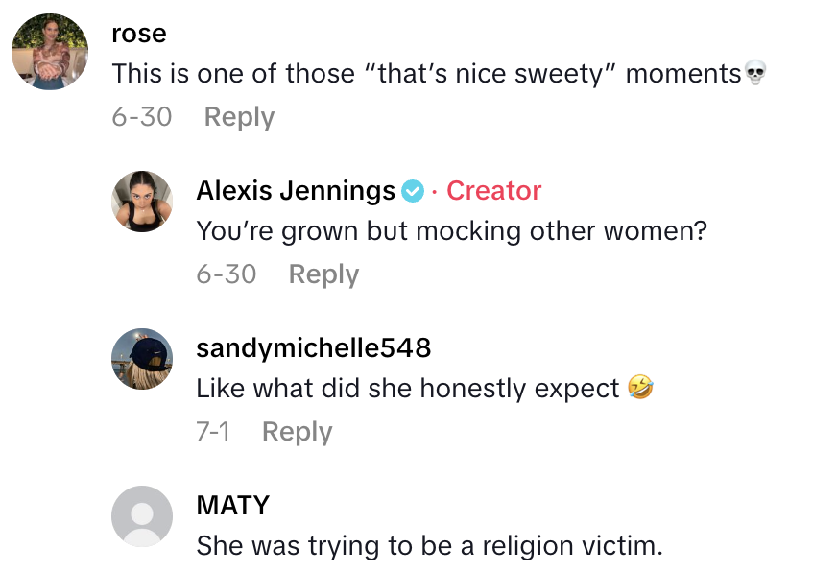Click the skull emoji in rose's comment
Screen dimensions: 837x572
[x=755, y=74]
